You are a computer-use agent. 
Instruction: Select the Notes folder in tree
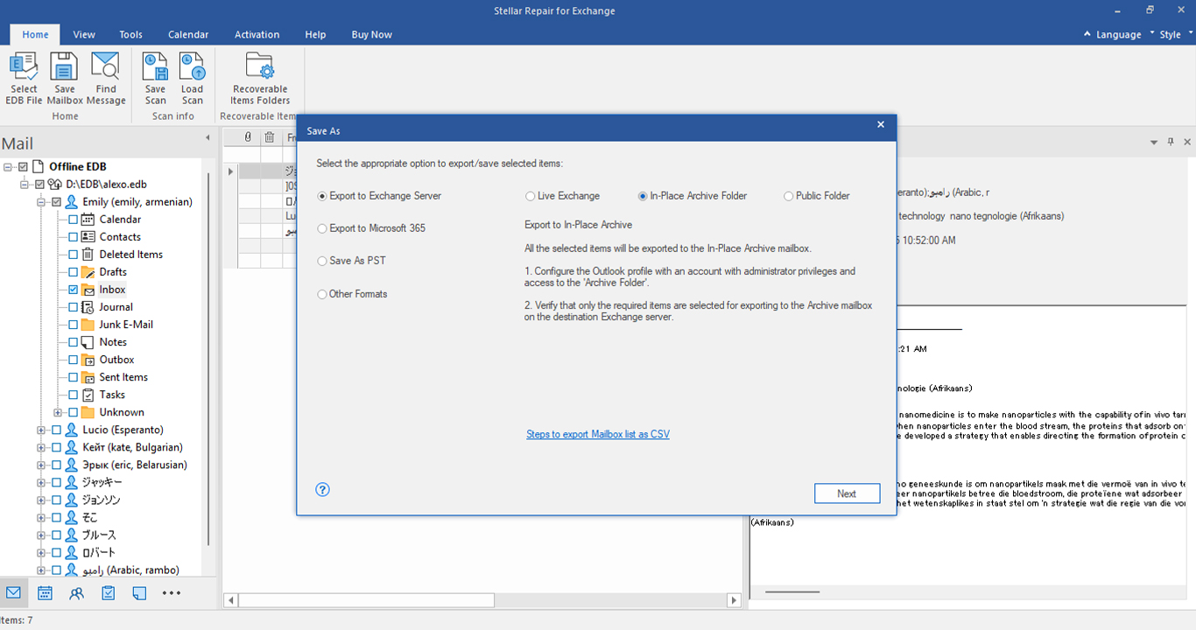(113, 342)
